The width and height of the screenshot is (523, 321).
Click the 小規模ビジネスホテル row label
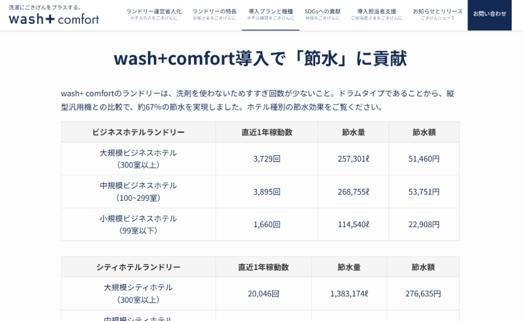(x=138, y=224)
